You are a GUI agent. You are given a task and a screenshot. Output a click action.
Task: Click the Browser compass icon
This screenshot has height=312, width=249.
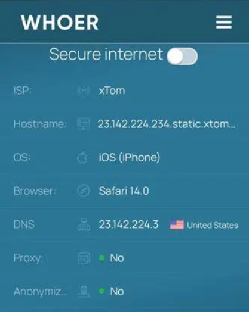click(83, 191)
